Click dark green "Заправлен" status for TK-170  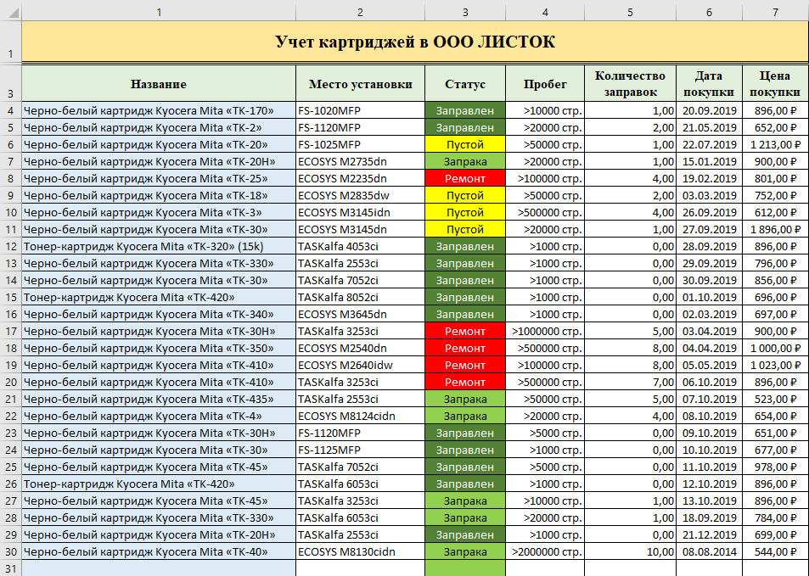(x=465, y=110)
